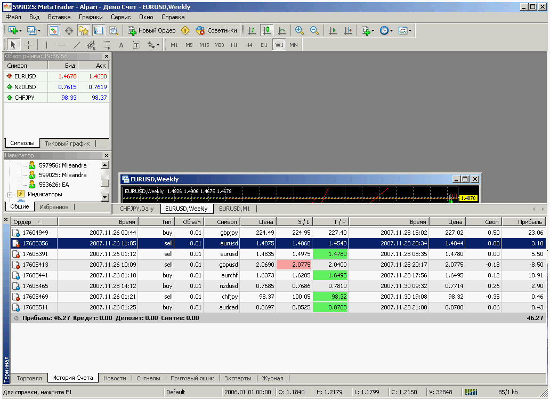Toggle the Market Watch window

coord(54,30)
